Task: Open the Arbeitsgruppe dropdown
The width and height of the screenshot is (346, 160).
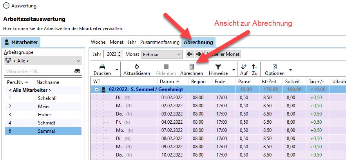Action: 43,60
